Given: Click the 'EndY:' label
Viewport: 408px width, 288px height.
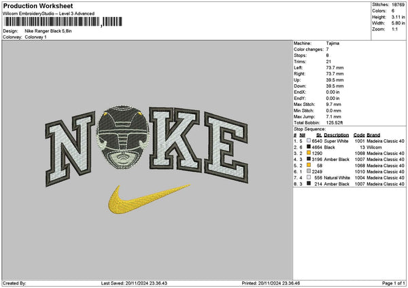Looking at the screenshot, I should tap(300, 98).
